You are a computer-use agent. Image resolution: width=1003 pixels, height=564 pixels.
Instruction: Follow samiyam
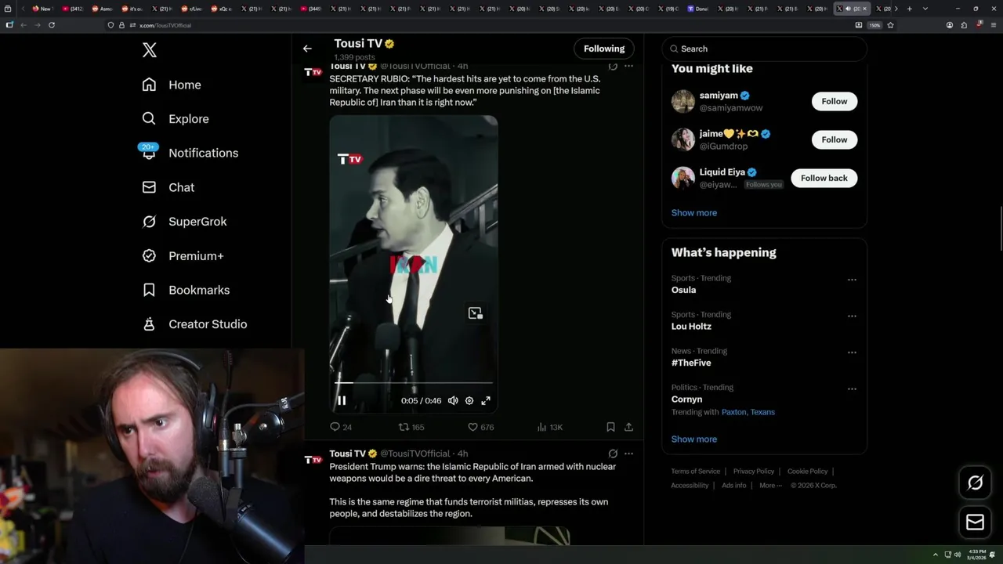pos(835,101)
